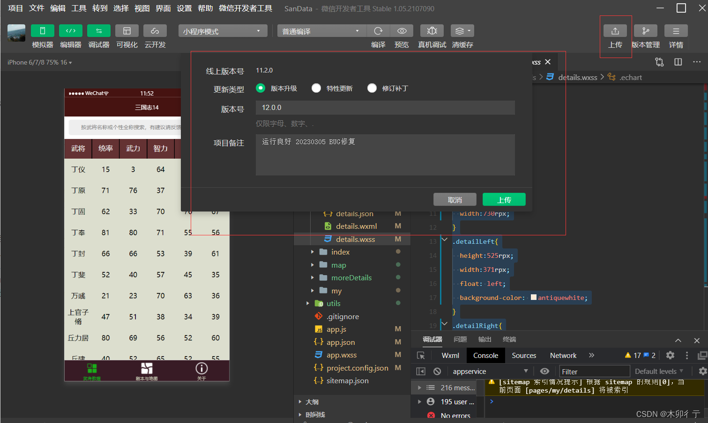
Task: Switch to the Console tab
Action: [485, 356]
